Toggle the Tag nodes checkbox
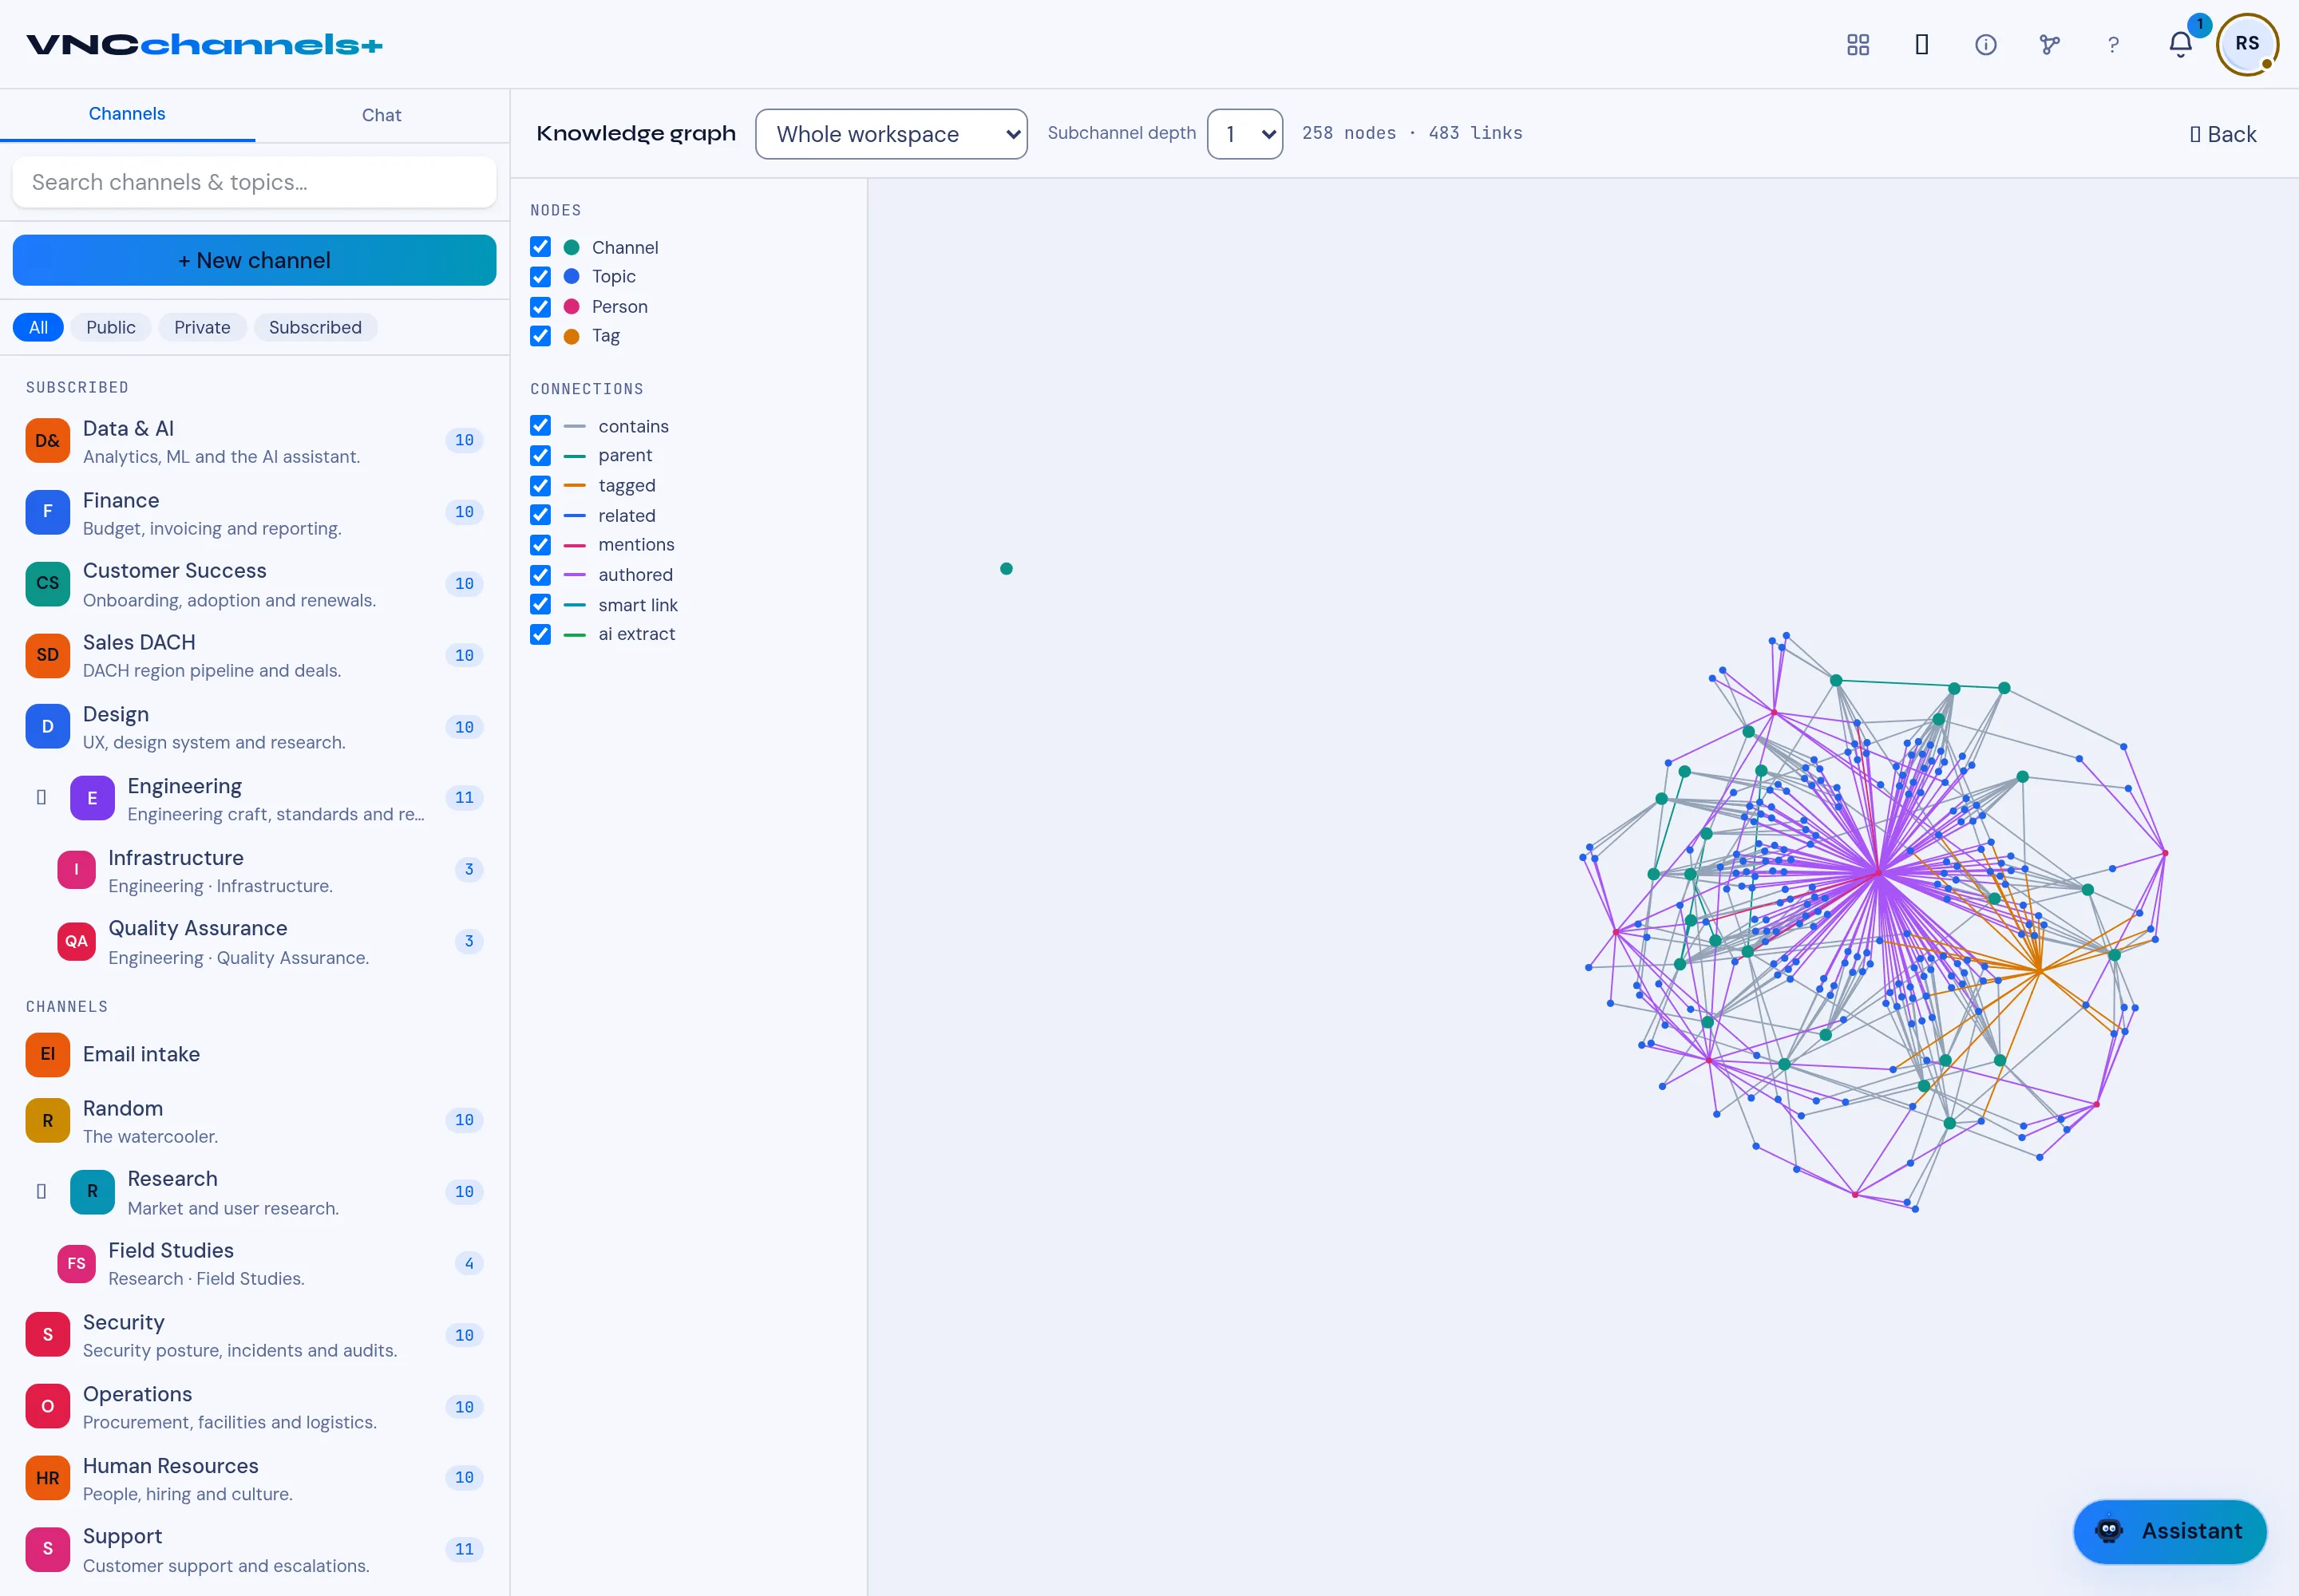Screen dimensions: 2299x1596 click(540, 336)
